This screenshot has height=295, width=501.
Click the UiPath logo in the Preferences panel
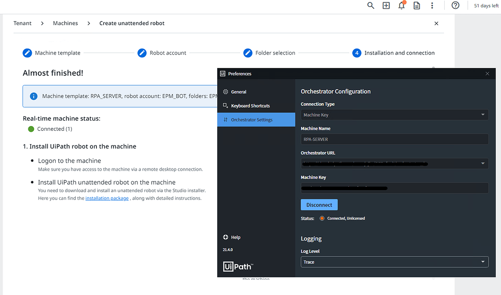tap(238, 266)
